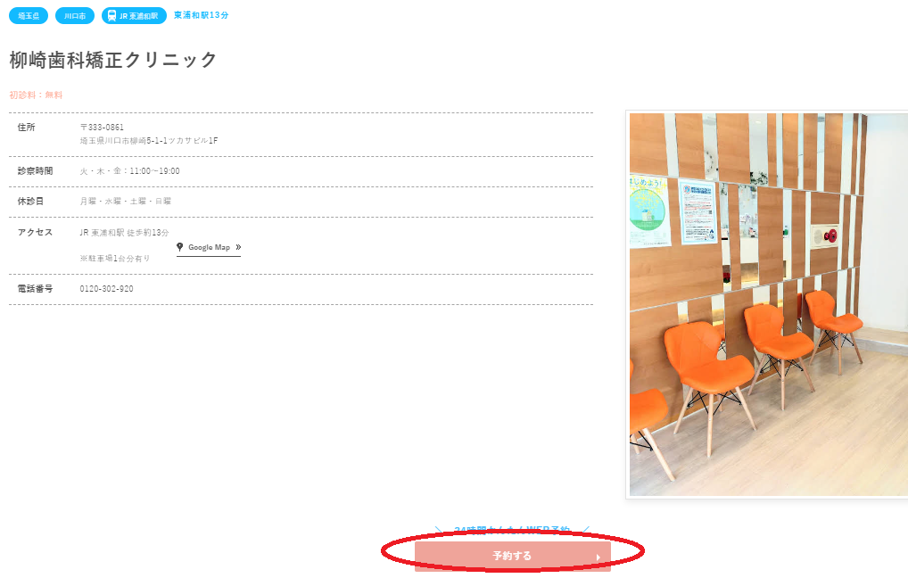This screenshot has width=908, height=578.
Task: Click the 駐車場1台分有り parking note
Action: coord(115,259)
